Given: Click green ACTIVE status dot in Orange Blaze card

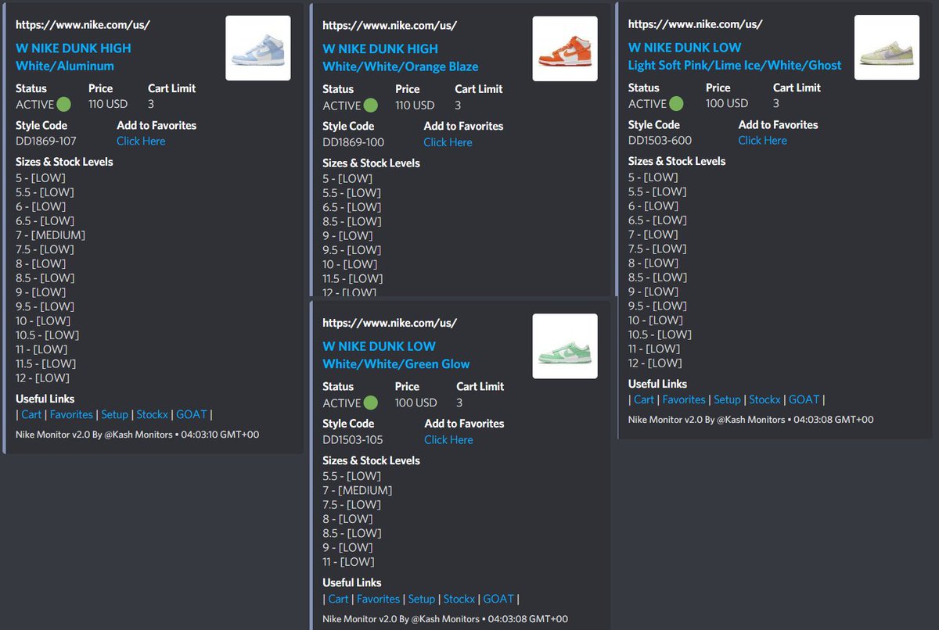Looking at the screenshot, I should click(x=370, y=105).
